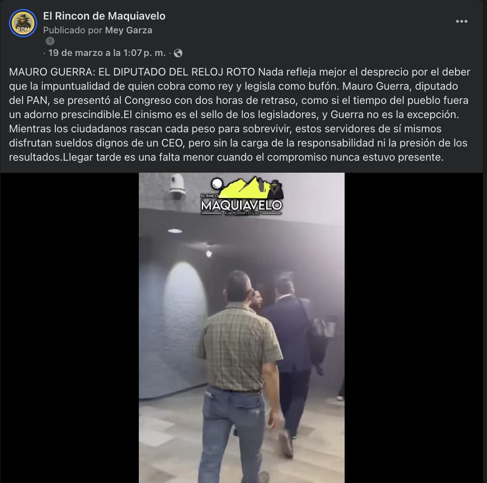487x483 pixels.
Task: Click the white sun circle in Maquiavelo logo
Action: click(x=216, y=184)
